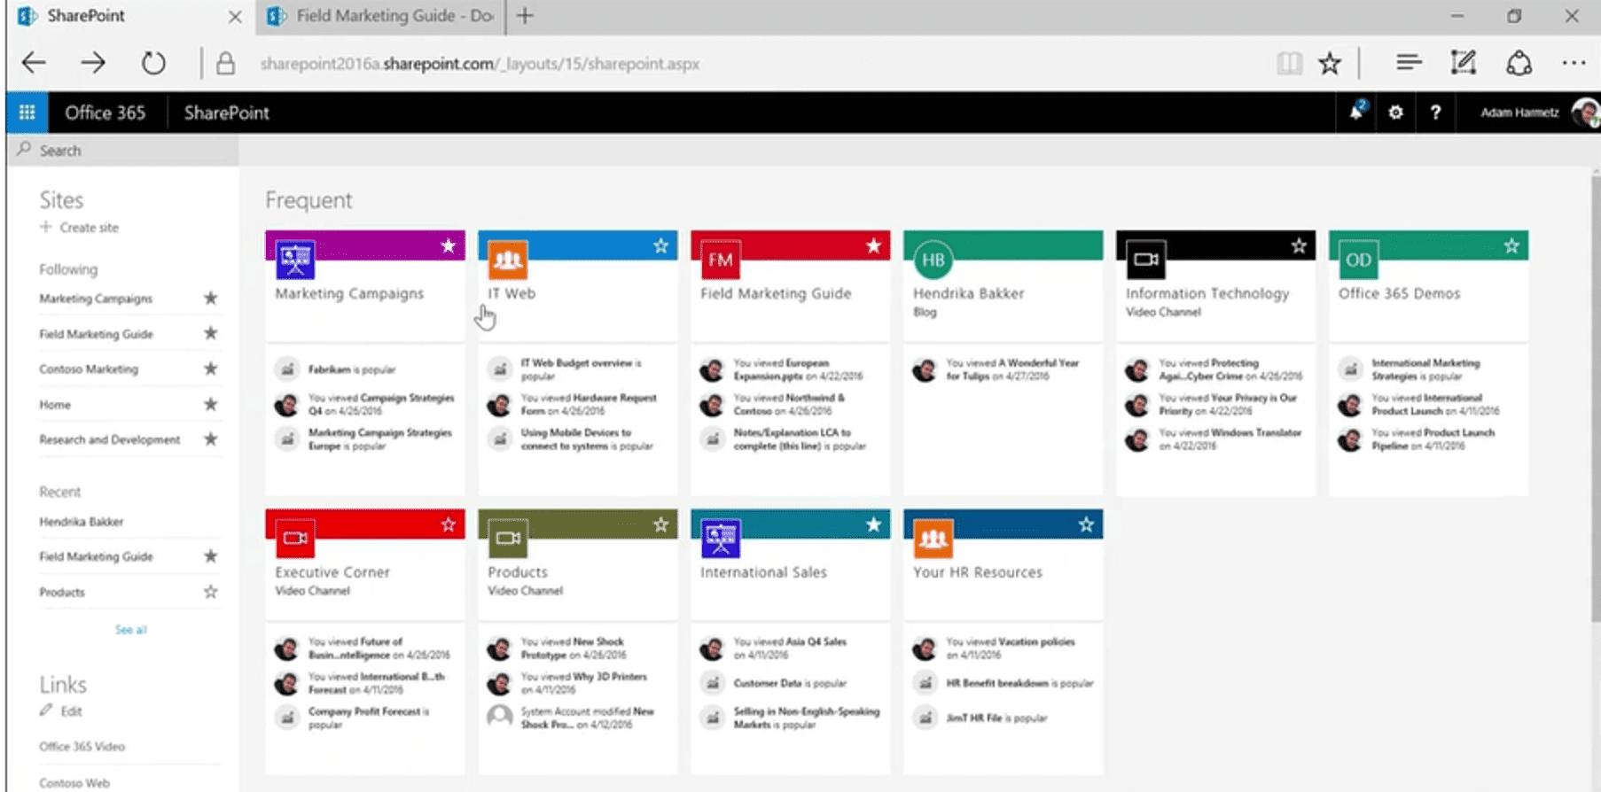Unfollow Research and Development in the sidebar
This screenshot has width=1601, height=792.
(211, 439)
